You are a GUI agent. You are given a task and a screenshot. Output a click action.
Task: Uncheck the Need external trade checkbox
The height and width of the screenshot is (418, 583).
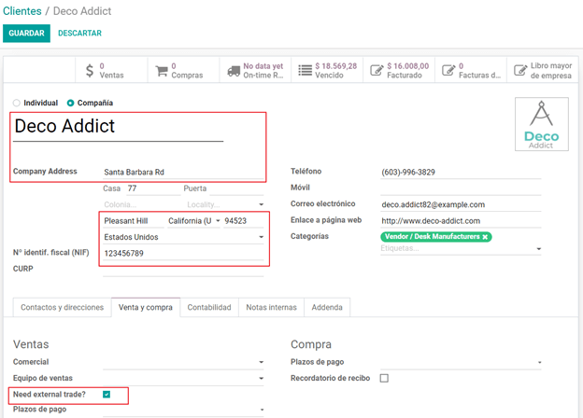pos(107,395)
